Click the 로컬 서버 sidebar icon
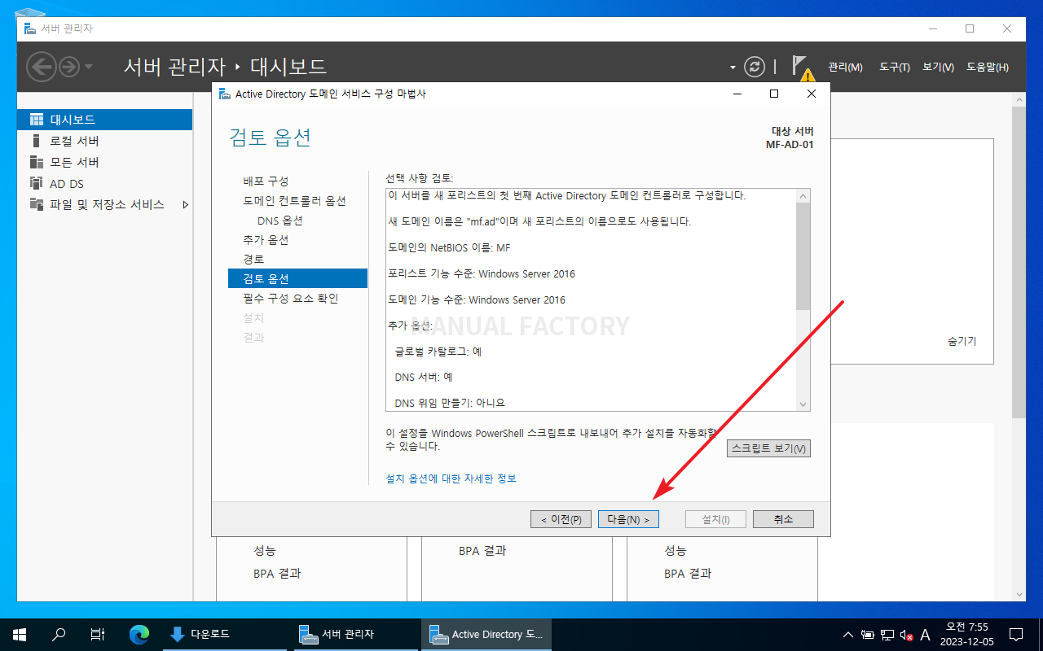The width and height of the screenshot is (1043, 651). [36, 141]
